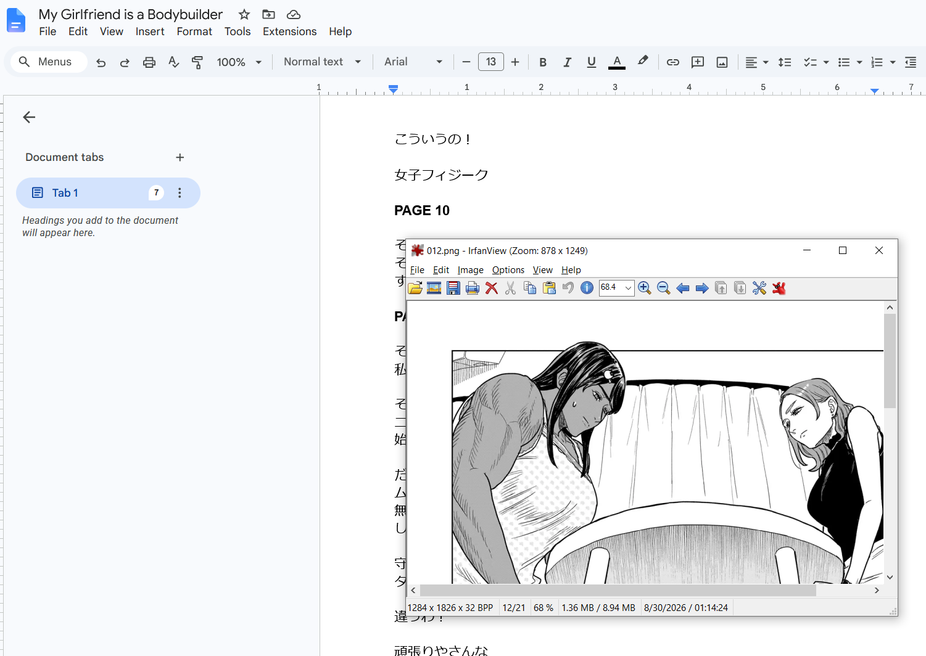Screen dimensions: 926x656
Task: Click the red X delete file icon
Action: click(x=492, y=288)
